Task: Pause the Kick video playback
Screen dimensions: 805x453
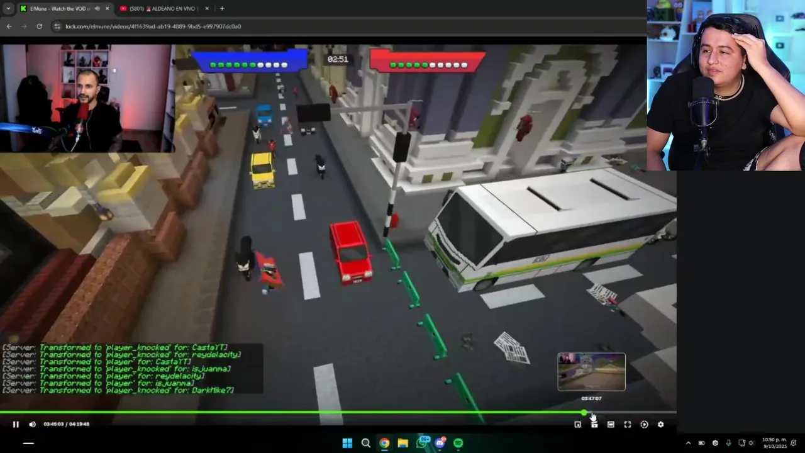Action: (x=16, y=424)
